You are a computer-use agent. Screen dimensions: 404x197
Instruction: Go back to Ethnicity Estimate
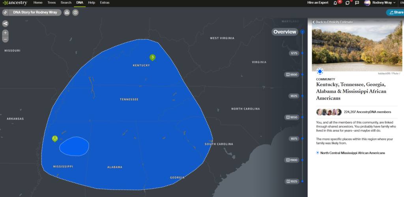[334, 22]
